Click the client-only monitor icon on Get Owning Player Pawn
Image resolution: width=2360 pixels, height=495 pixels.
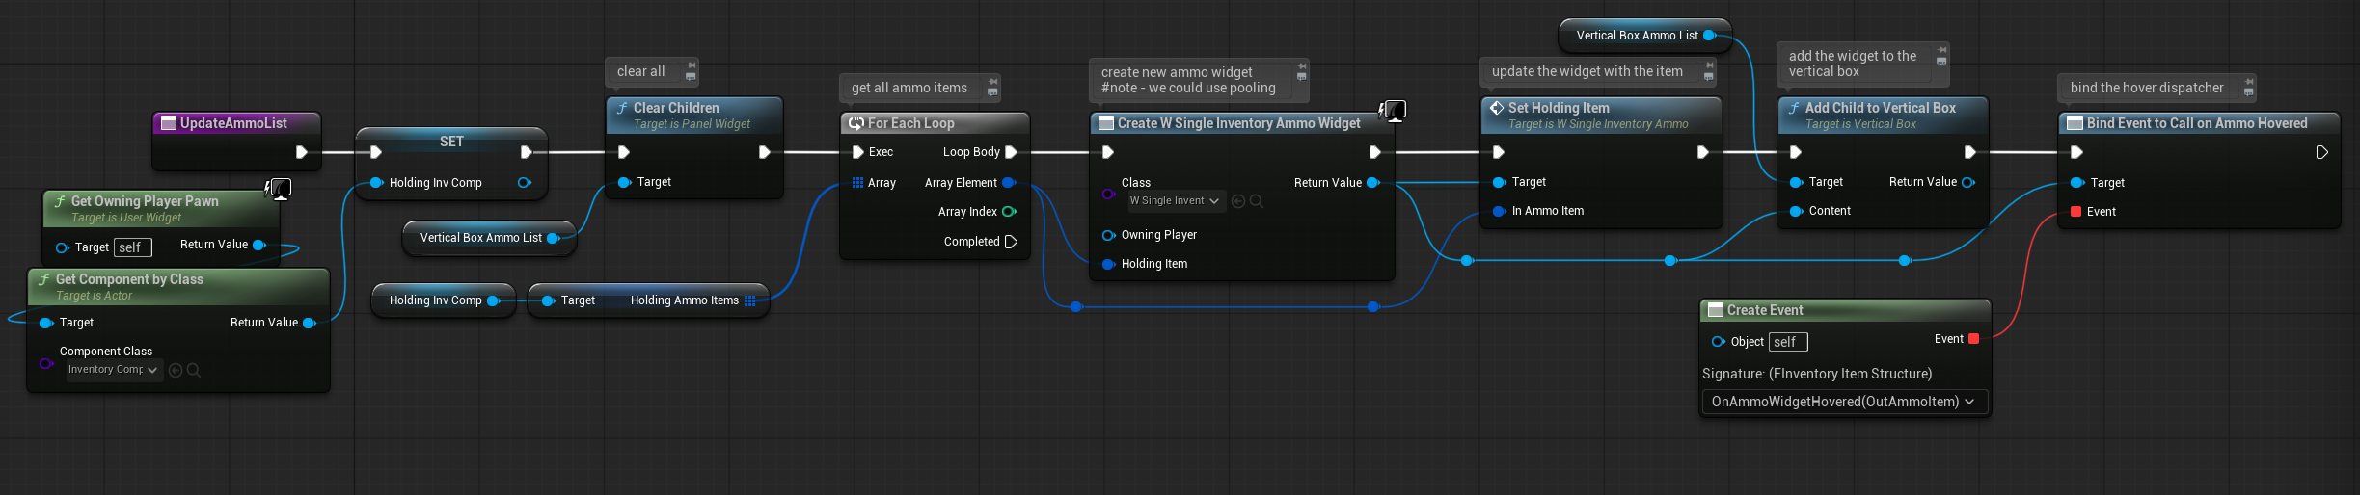tap(280, 188)
